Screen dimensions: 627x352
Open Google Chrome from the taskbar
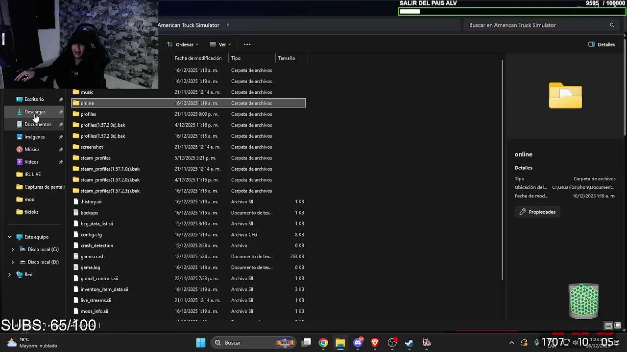323,343
